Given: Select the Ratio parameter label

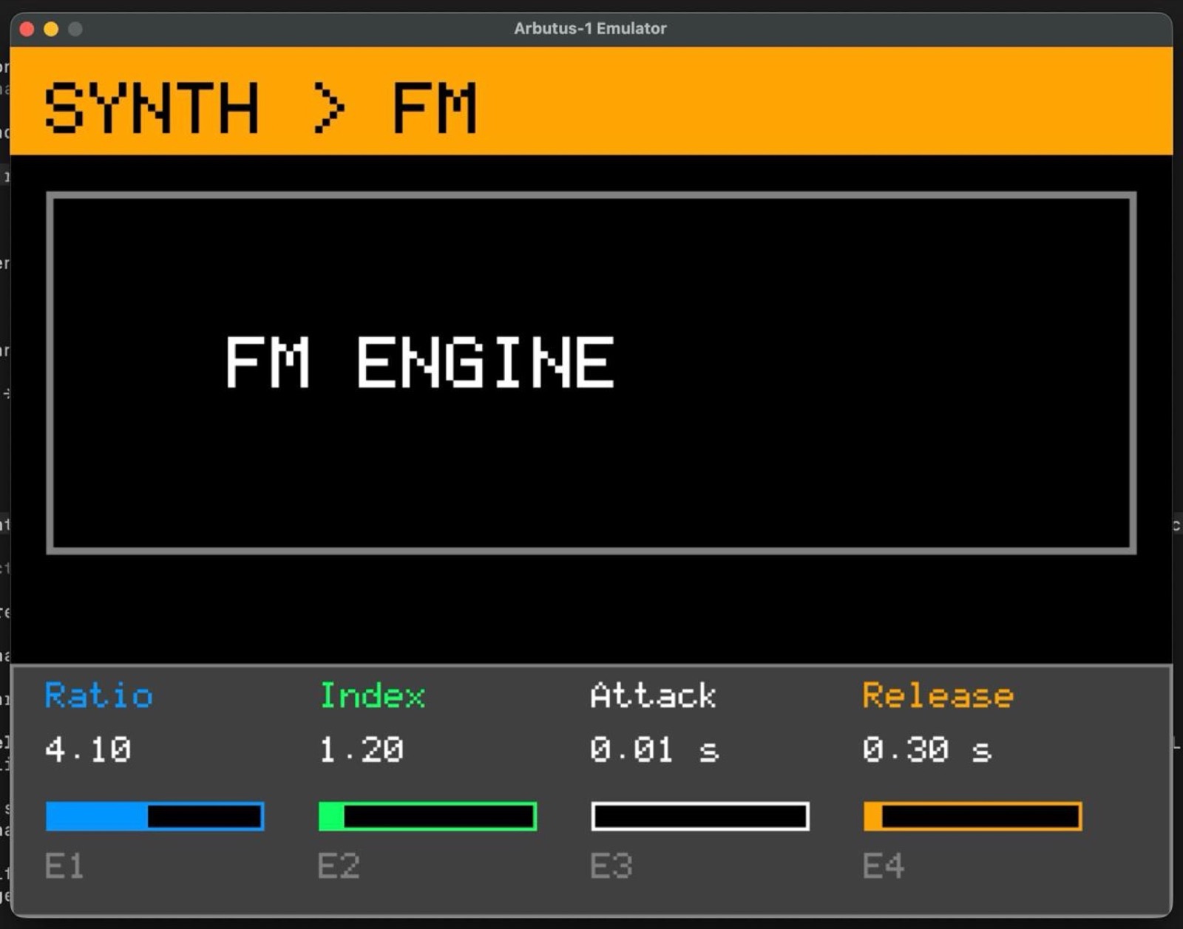Looking at the screenshot, I should (x=99, y=695).
